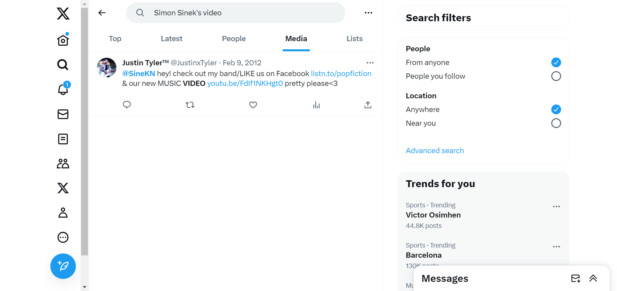This screenshot has height=291, width=617.
Task: Open the Grok/Premium X sidebar icon
Action: coord(62,188)
